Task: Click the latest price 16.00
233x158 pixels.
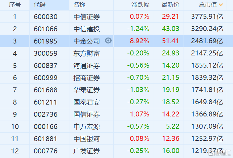Action: click(x=171, y=151)
